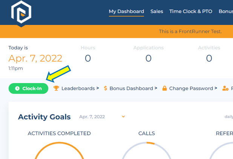The width and height of the screenshot is (233, 159).
Task: Click the green Clock-In button
Action: [28, 88]
